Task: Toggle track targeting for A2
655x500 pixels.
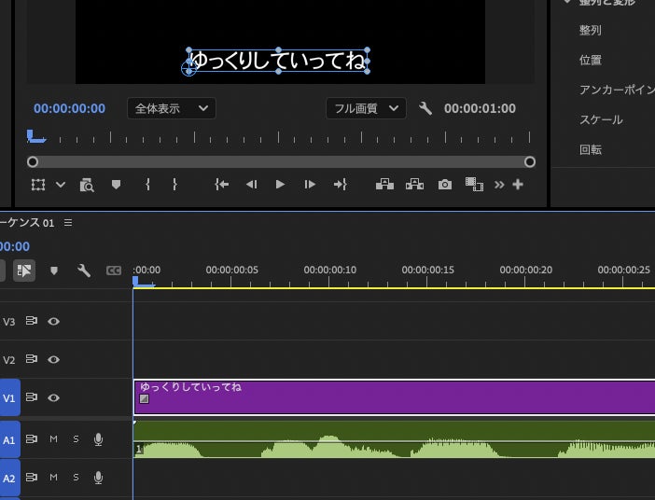Action: [x=9, y=478]
